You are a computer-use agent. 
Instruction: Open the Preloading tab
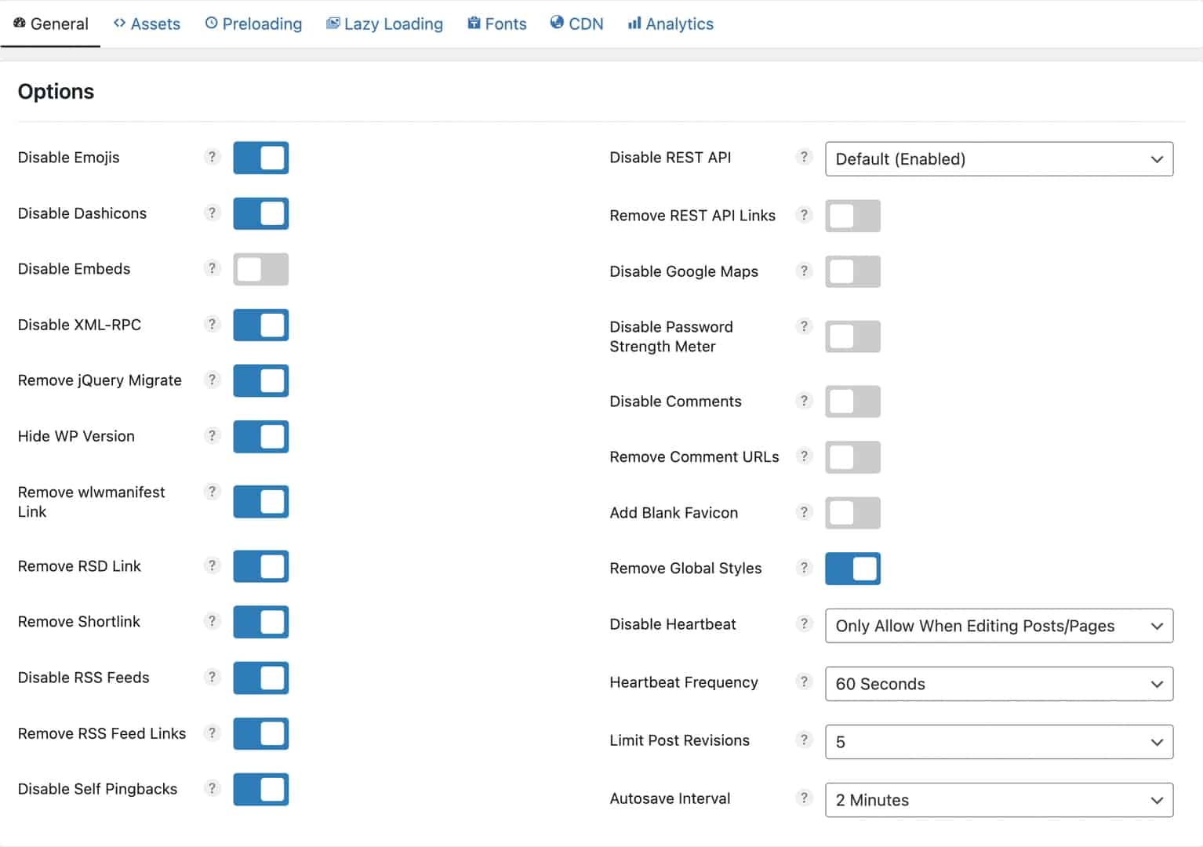click(253, 24)
